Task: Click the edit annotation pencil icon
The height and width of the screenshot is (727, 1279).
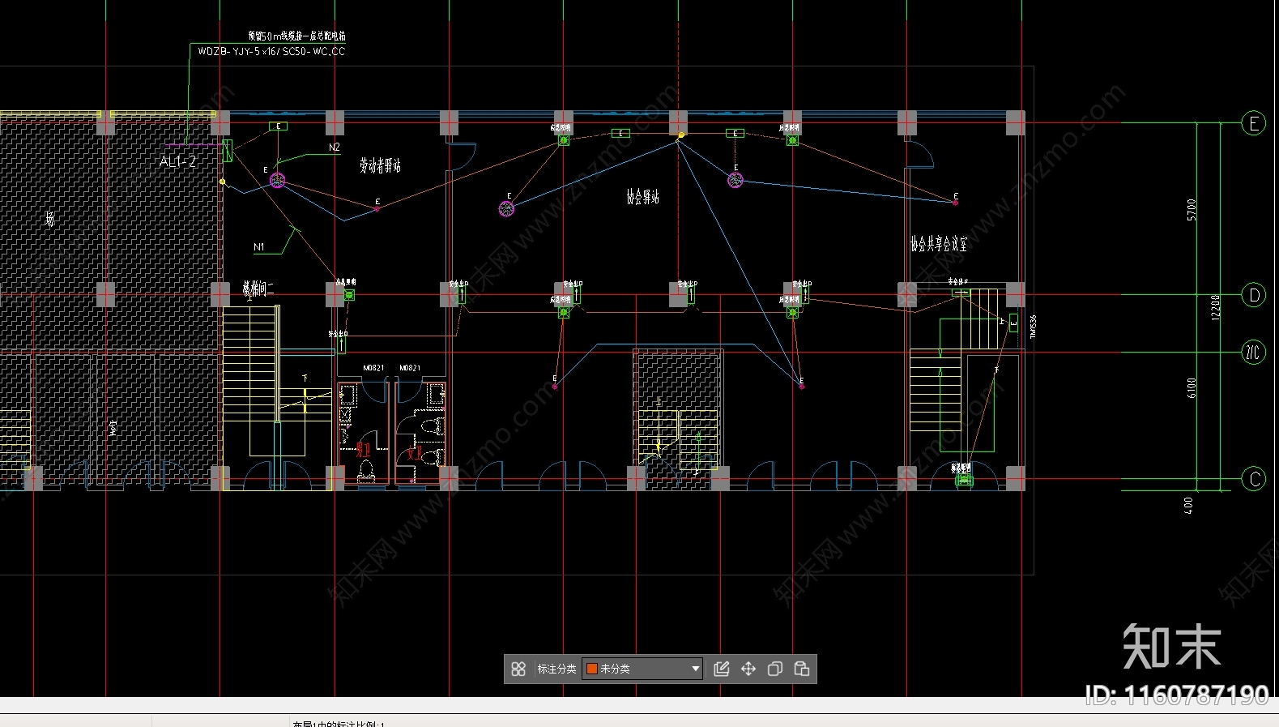Action: point(722,669)
